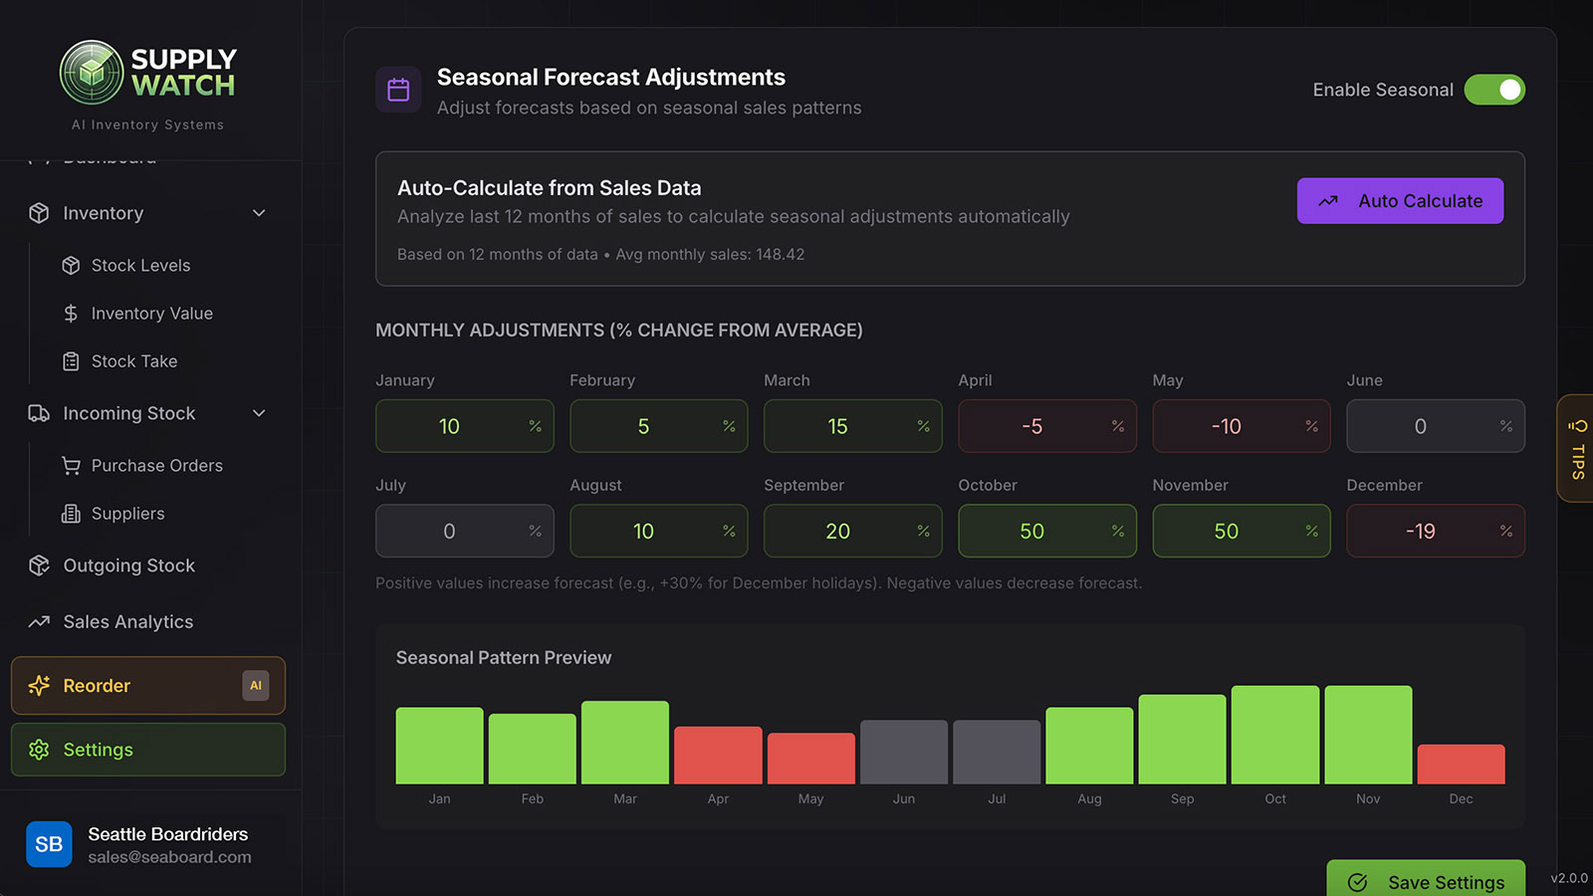Click the Outgoing Stock package icon
This screenshot has width=1593, height=896.
39,565
